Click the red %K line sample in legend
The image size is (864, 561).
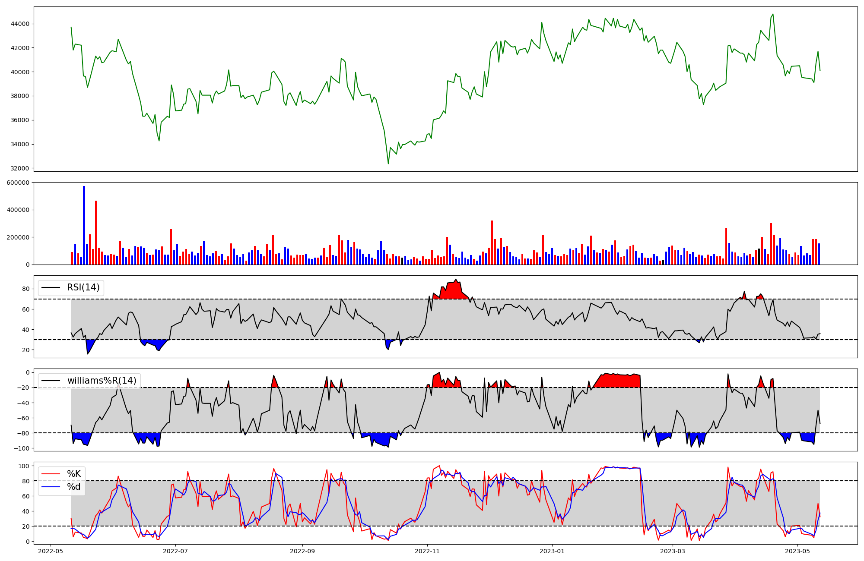click(51, 474)
